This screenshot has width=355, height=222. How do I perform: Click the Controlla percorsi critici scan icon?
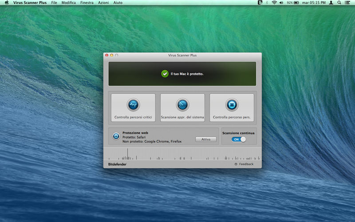click(x=133, y=105)
